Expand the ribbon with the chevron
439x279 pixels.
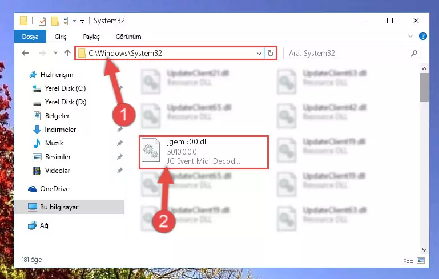(x=410, y=36)
